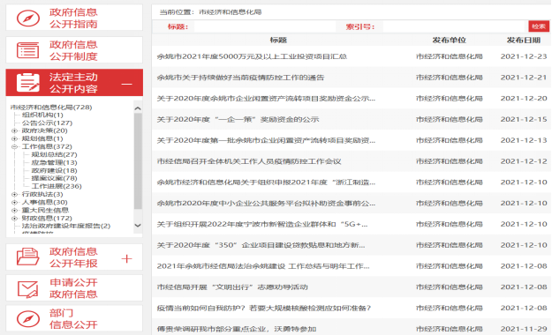Click date cell 2021-12-23
The height and width of the screenshot is (335, 552).
(x=524, y=56)
